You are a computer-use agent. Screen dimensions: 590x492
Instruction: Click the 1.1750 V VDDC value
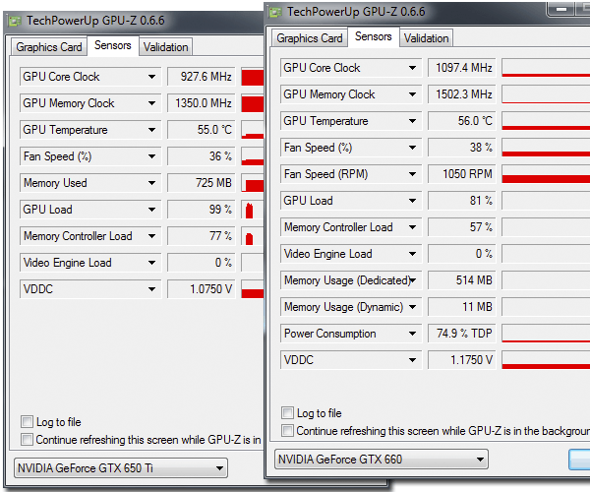(x=462, y=360)
